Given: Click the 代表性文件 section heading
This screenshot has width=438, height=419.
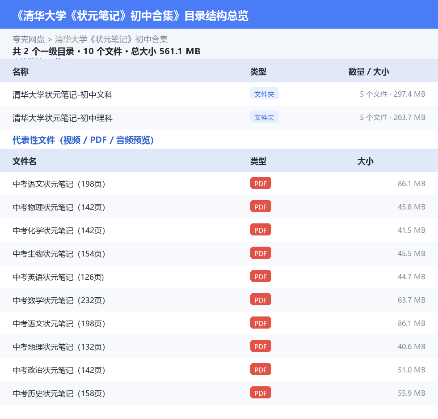Looking at the screenshot, I should click(83, 140).
